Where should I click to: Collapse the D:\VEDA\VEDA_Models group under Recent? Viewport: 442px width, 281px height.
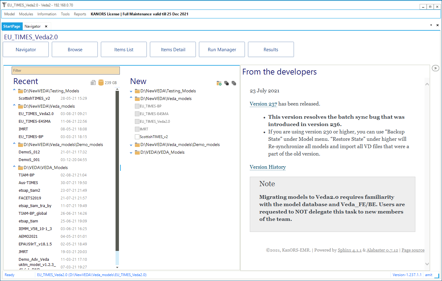14,167
